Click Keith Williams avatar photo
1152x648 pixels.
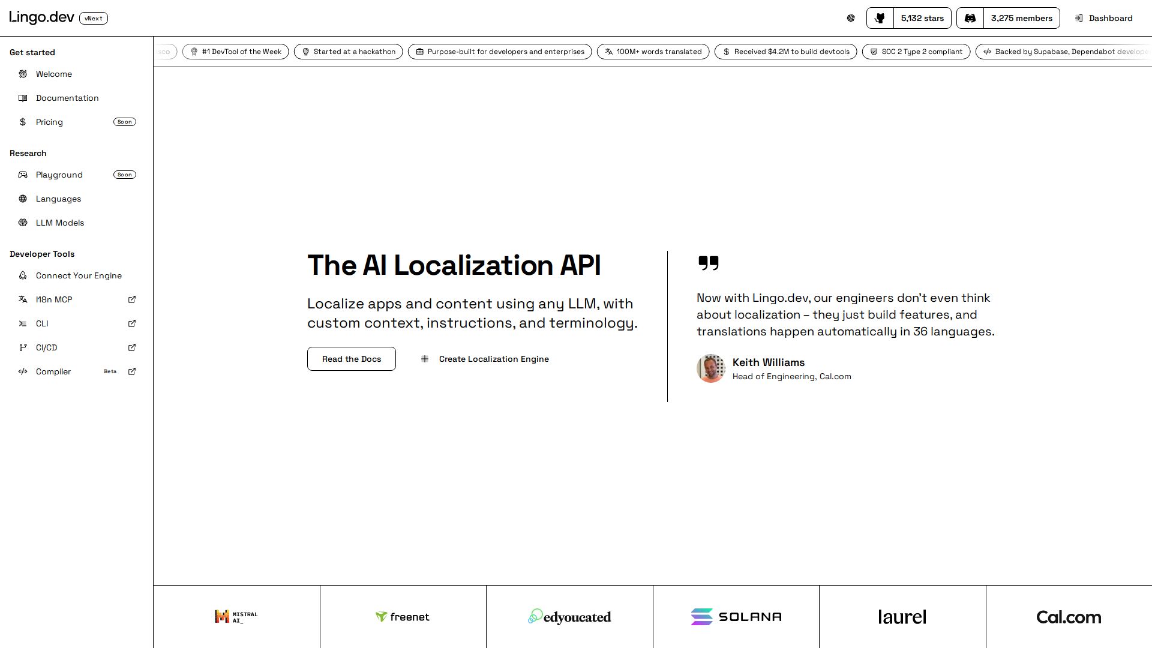pyautogui.click(x=710, y=368)
